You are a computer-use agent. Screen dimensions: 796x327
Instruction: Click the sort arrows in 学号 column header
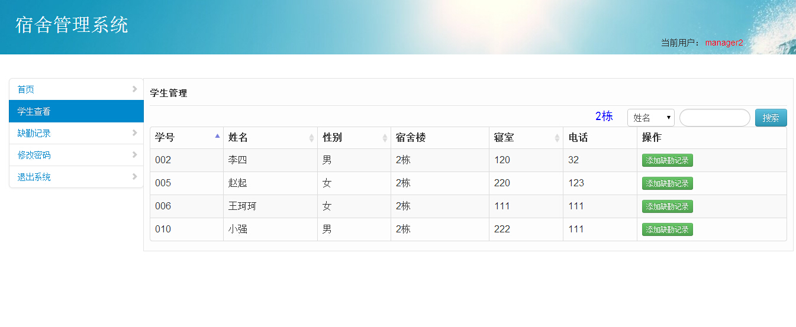coord(217,137)
